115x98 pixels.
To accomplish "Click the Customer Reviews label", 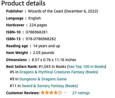I will [x=23, y=93].
